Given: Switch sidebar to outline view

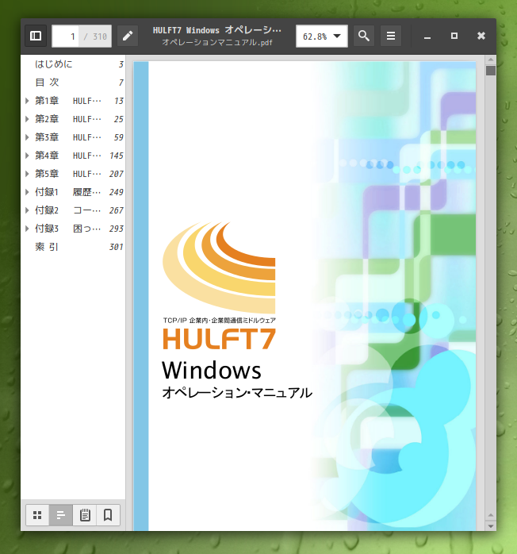Looking at the screenshot, I should point(61,515).
